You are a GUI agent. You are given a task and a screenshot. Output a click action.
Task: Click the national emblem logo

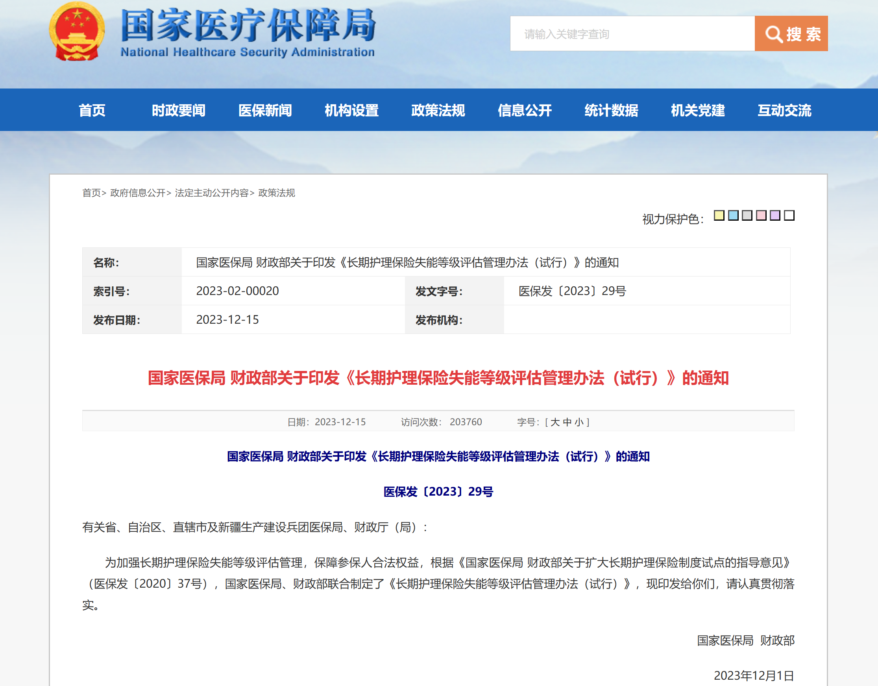click(x=77, y=31)
